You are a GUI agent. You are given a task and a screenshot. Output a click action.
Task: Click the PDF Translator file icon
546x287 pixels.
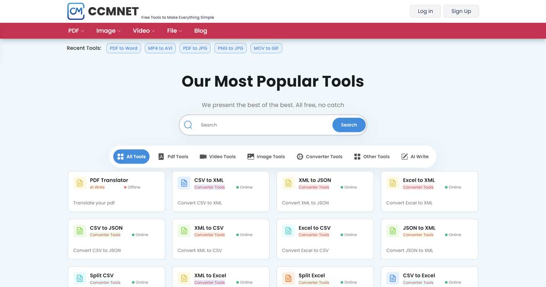80,183
